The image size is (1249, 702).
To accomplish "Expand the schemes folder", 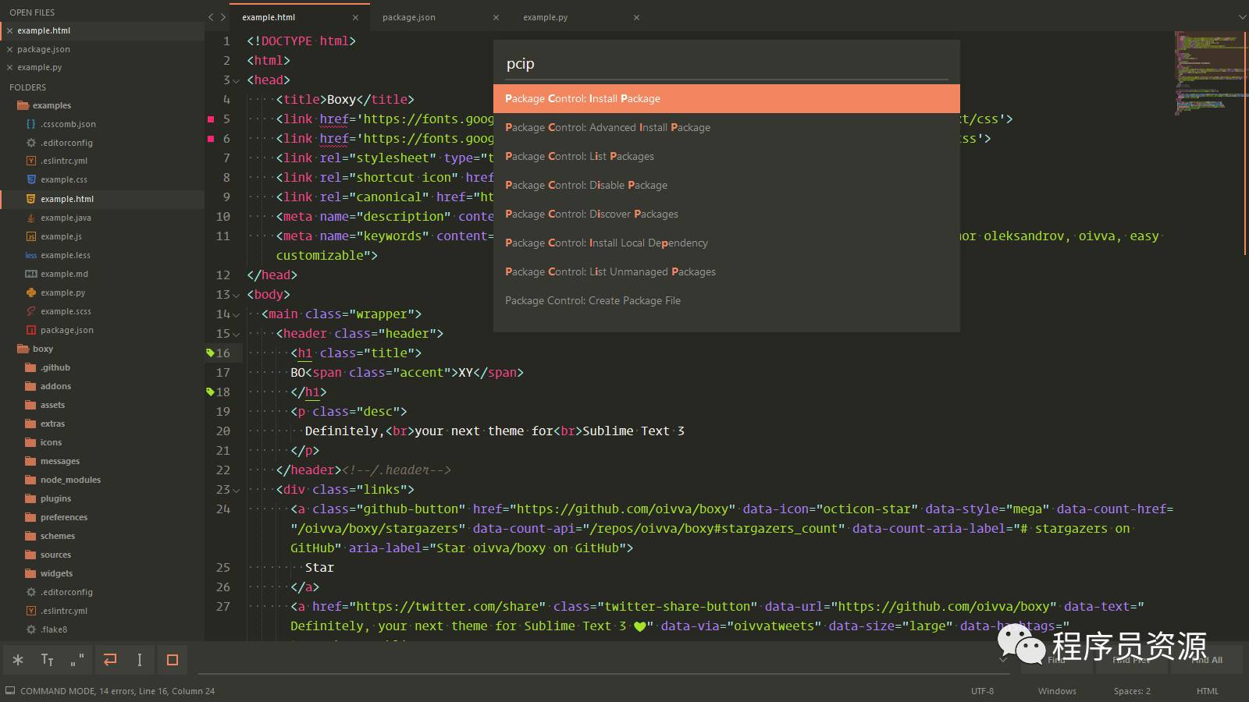I will [31, 536].
